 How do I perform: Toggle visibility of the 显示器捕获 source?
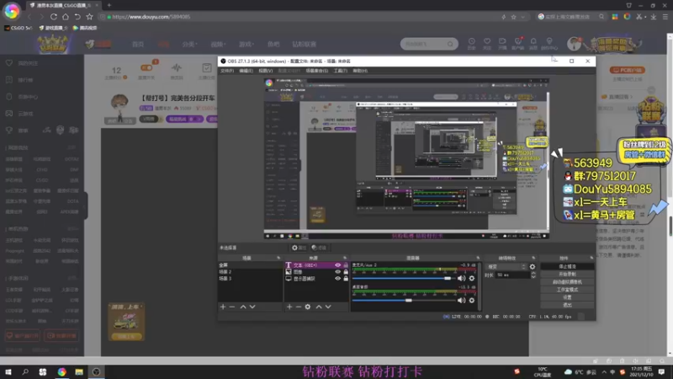[x=338, y=279]
